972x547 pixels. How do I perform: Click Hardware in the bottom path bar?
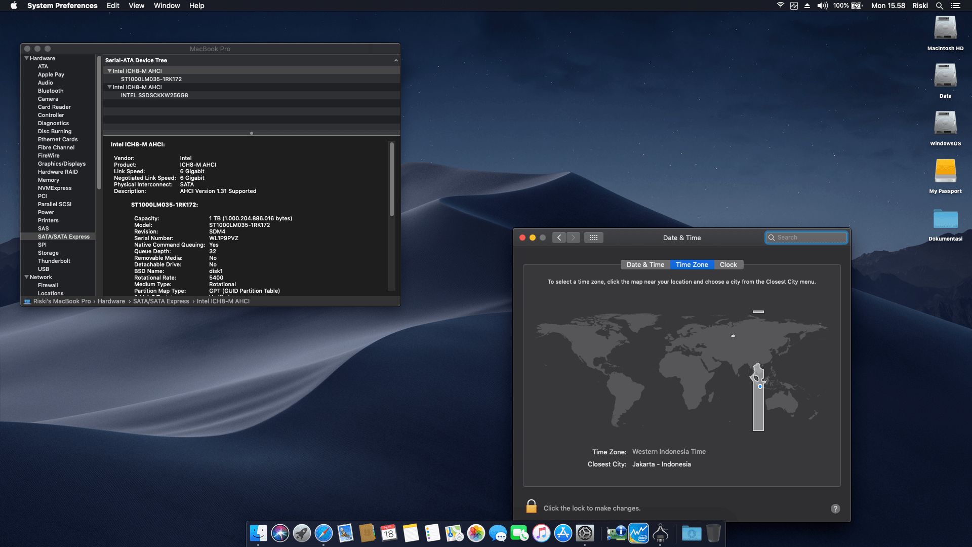click(x=111, y=301)
